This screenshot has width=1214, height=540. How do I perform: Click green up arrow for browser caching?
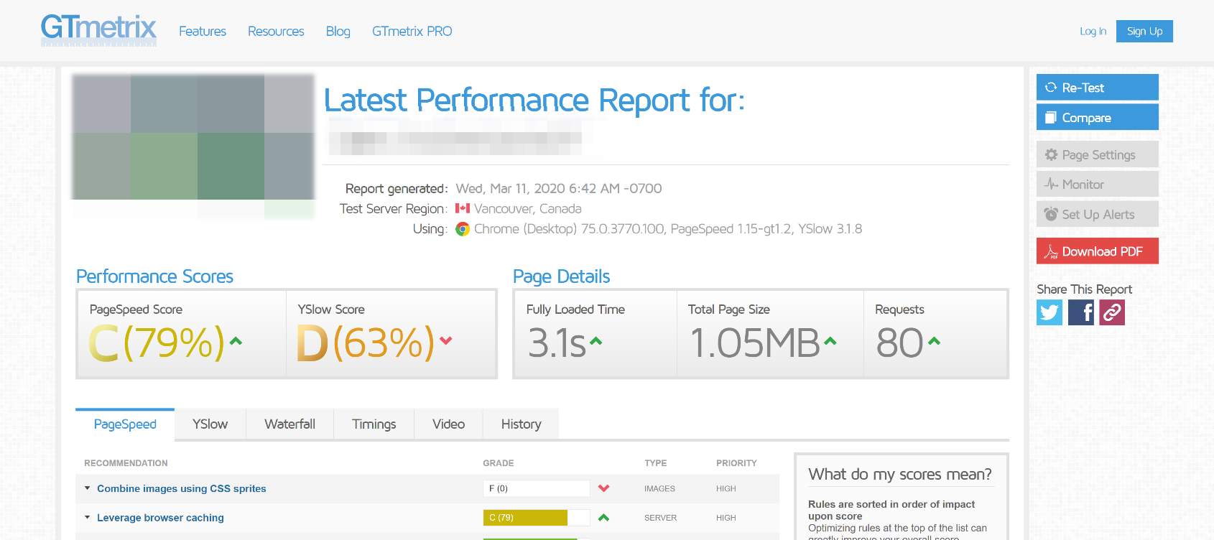coord(603,518)
